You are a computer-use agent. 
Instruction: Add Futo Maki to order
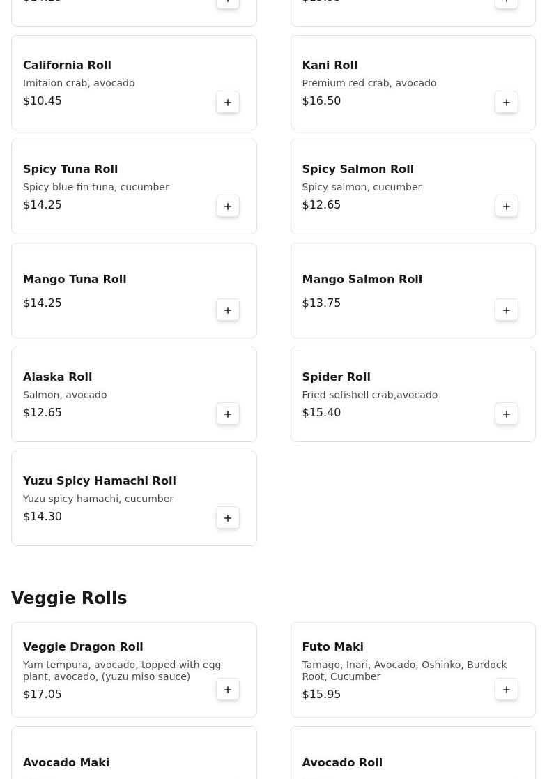(507, 690)
